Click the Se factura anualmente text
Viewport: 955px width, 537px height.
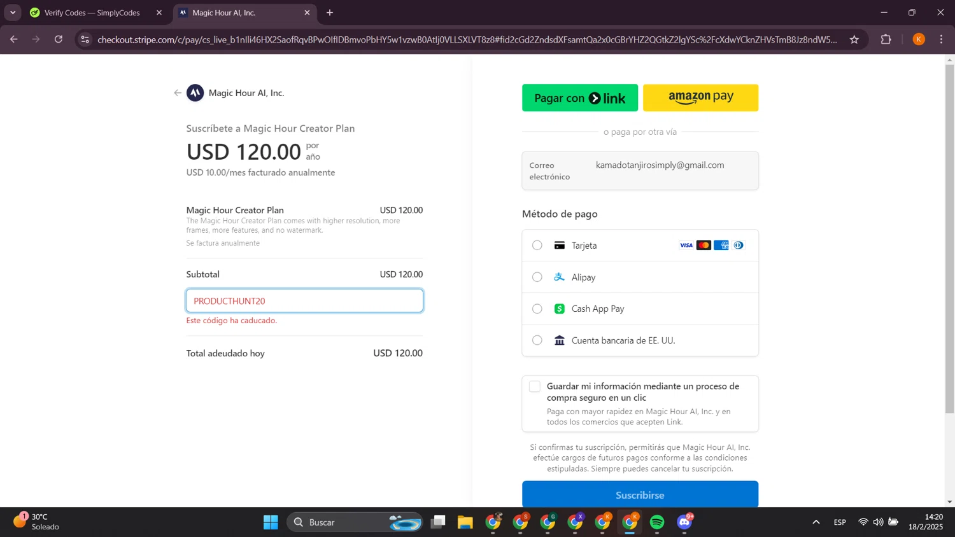(223, 243)
